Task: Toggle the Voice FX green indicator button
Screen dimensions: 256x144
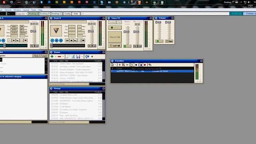Action: click(115, 28)
